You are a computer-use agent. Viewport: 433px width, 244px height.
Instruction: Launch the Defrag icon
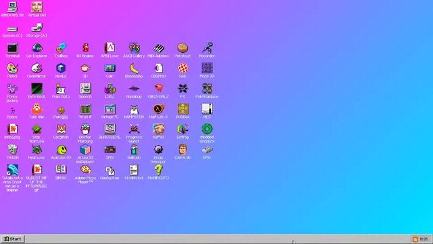(183, 129)
